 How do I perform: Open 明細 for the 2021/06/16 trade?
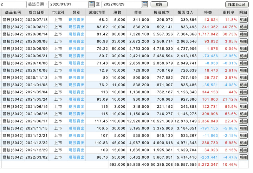(x=243, y=114)
